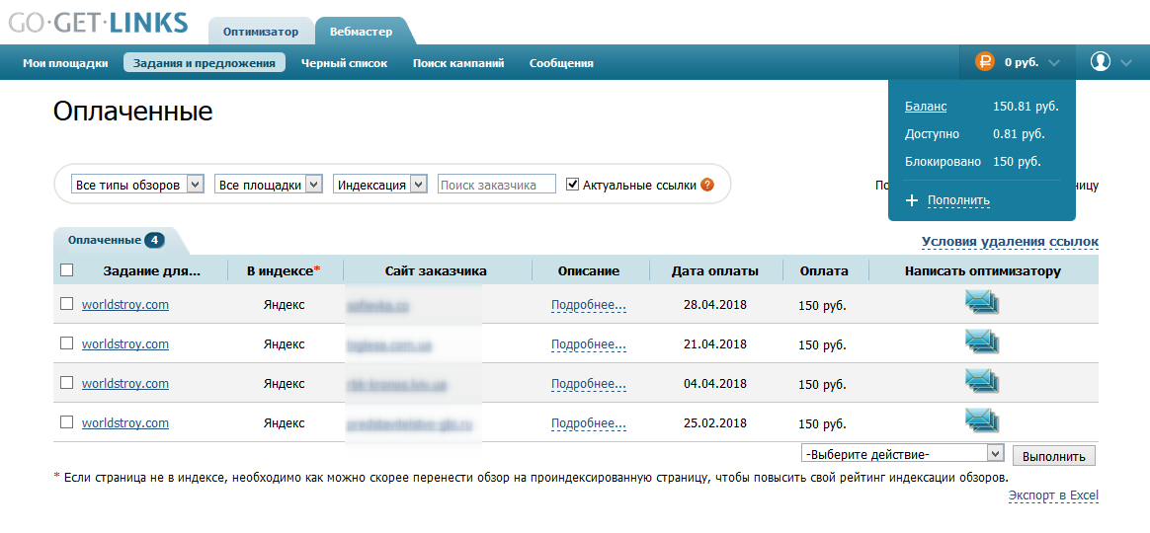Expand the Все площадки dropdown
Image resolution: width=1150 pixels, height=533 pixels.
pyautogui.click(x=269, y=185)
